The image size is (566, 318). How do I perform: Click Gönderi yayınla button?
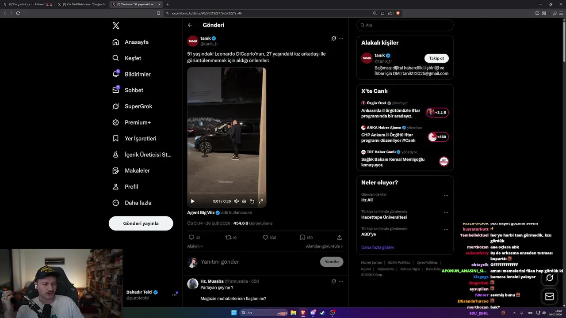click(x=141, y=223)
